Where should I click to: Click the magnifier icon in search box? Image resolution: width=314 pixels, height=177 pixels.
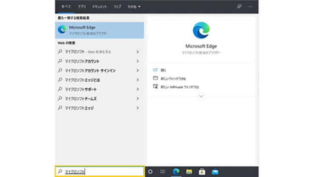click(x=60, y=171)
